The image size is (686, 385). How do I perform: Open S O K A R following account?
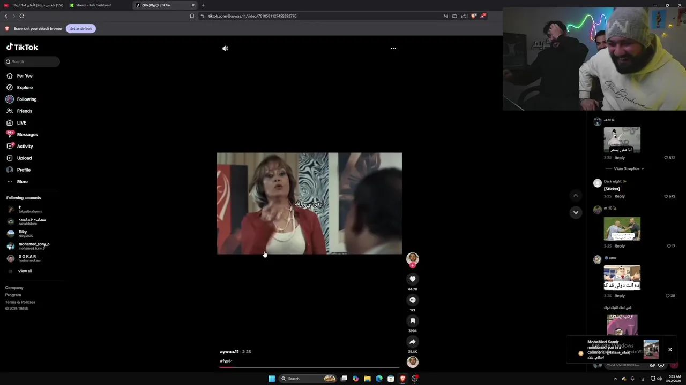[x=27, y=258]
